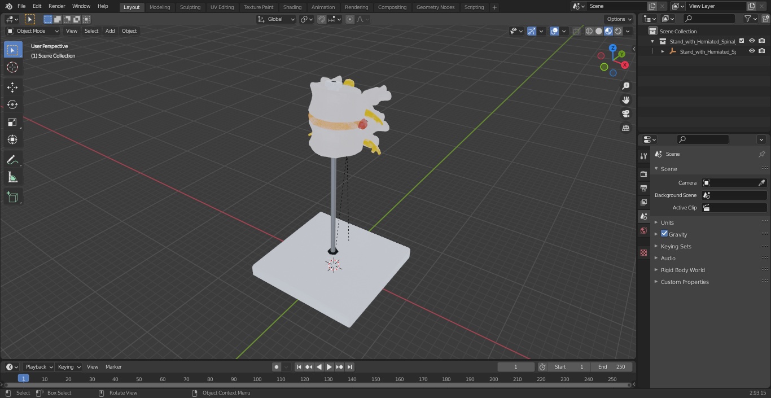Switch to rendered viewport shading
This screenshot has width=771, height=398.
[x=618, y=31]
